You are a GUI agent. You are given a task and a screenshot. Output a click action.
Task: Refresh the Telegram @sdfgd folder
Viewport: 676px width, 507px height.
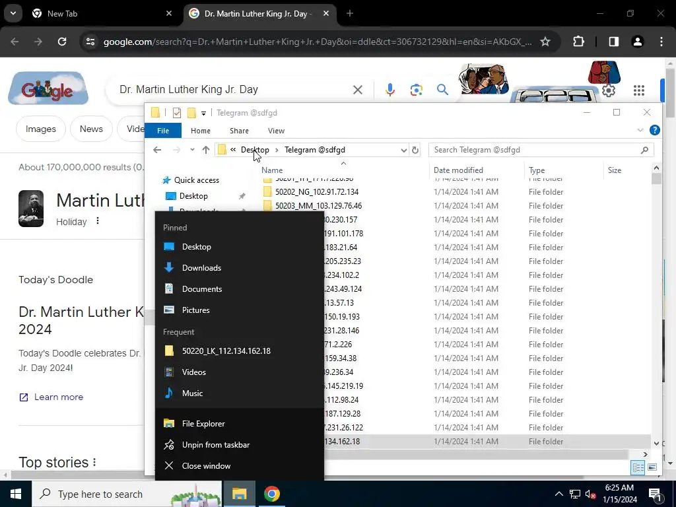415,150
